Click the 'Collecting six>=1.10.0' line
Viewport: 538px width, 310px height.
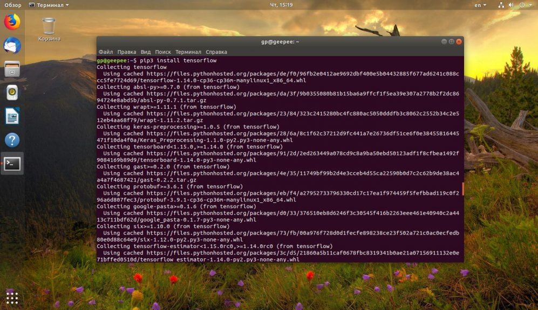[x=163, y=226]
